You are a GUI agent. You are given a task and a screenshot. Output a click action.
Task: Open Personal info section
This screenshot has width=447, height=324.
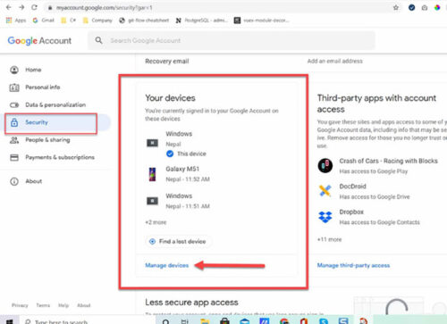(x=43, y=87)
